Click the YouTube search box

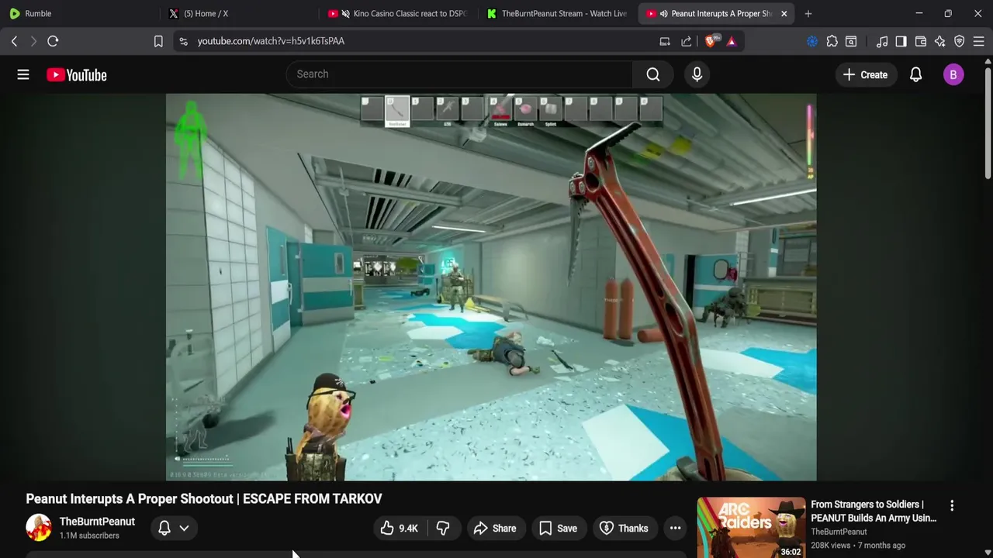459,74
